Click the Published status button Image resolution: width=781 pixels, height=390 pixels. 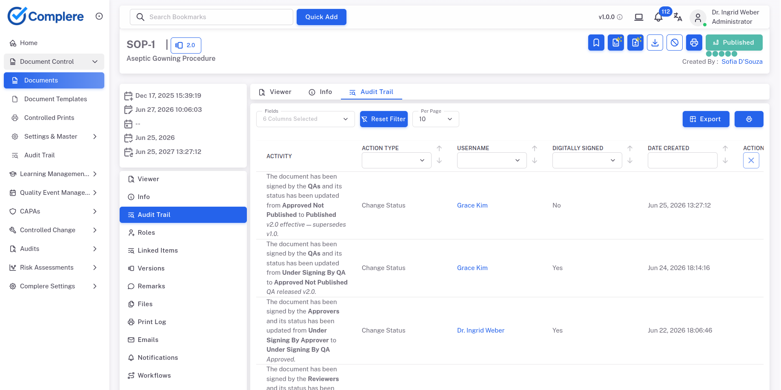(x=734, y=43)
